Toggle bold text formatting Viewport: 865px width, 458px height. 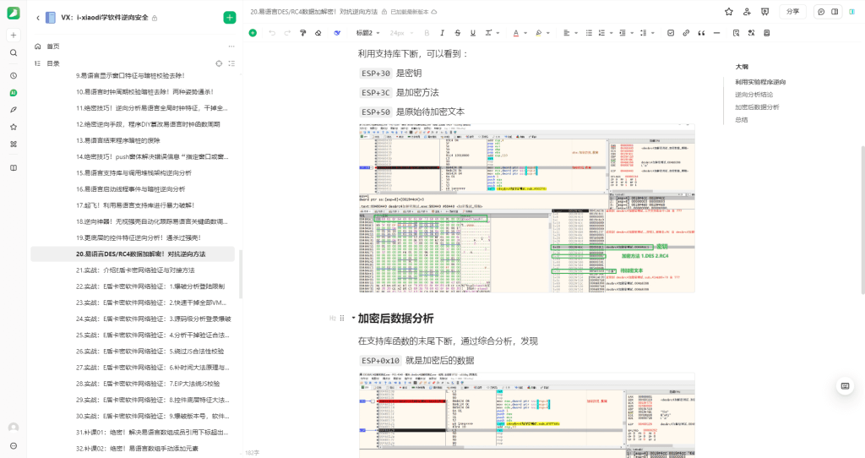point(427,33)
